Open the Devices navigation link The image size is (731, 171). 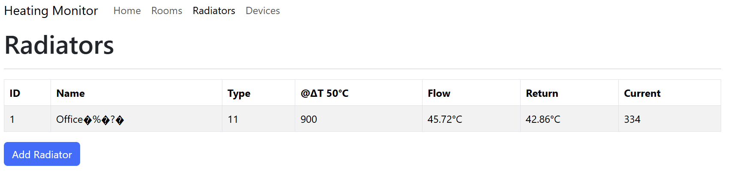pyautogui.click(x=263, y=11)
